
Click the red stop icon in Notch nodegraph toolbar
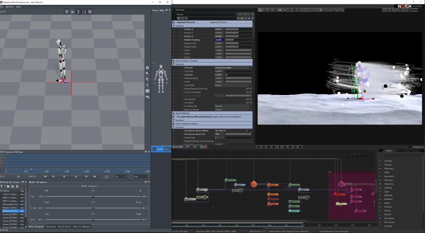point(205,147)
